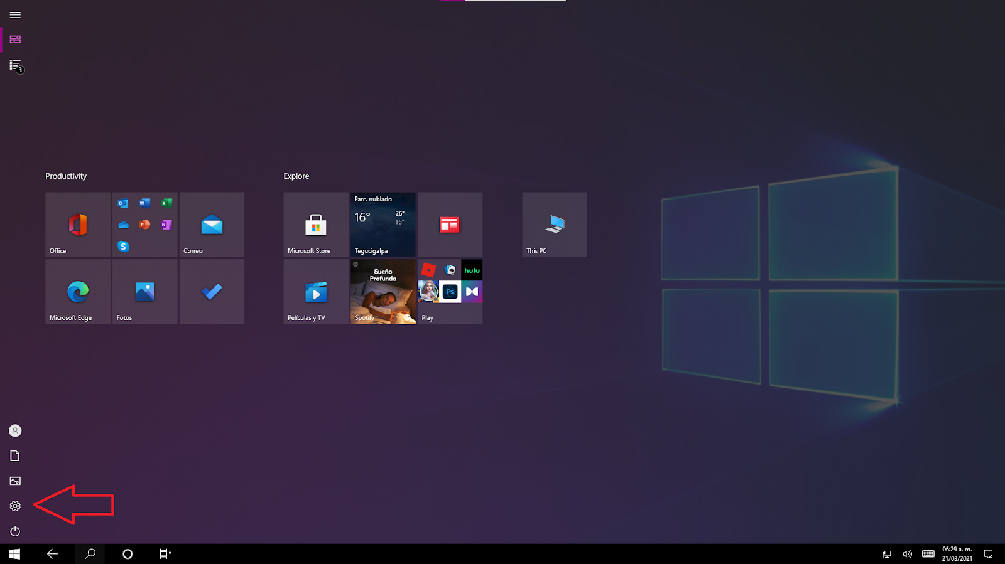Open the Pictures folder icon
This screenshot has width=1005, height=564.
(15, 481)
